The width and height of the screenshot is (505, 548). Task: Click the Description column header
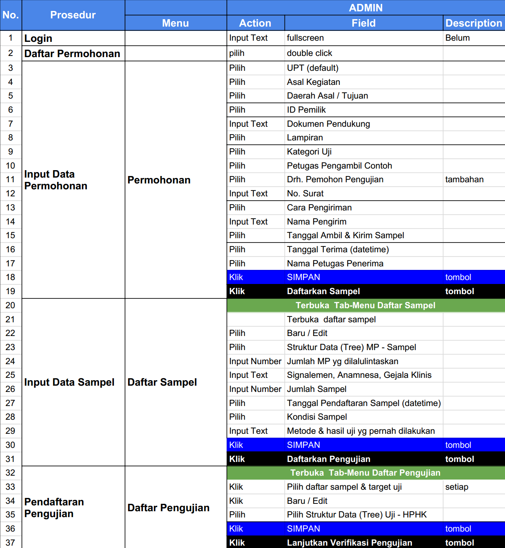click(474, 23)
